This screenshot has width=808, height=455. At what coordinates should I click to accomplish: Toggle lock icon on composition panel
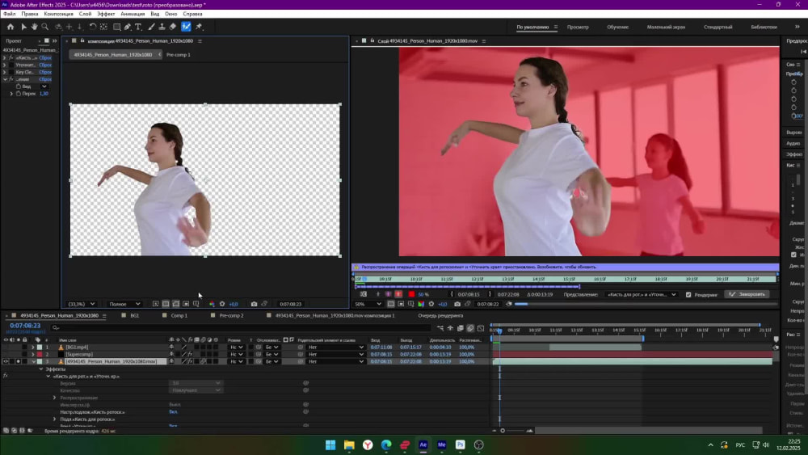pos(82,40)
